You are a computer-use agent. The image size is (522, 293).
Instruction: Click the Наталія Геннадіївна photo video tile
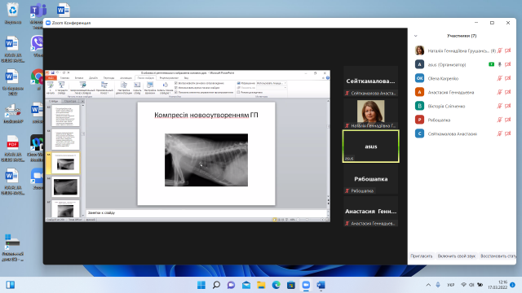[371, 114]
